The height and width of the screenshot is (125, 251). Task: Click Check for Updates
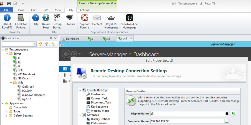click(21, 22)
